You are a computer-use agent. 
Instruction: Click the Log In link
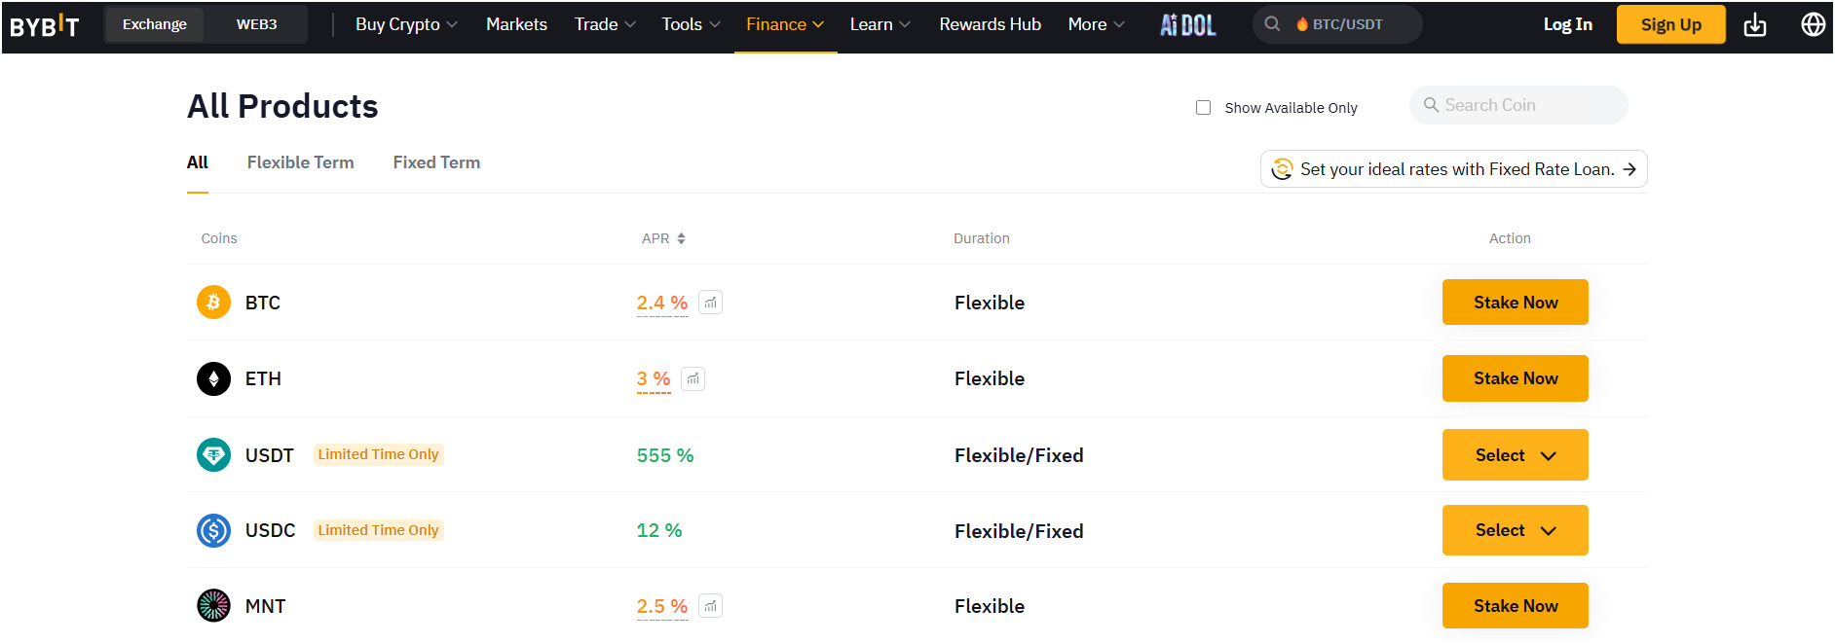click(1567, 24)
